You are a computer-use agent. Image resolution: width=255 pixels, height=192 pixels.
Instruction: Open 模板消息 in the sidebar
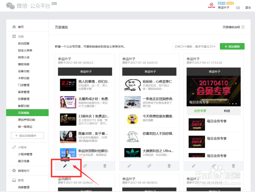coord(24,64)
